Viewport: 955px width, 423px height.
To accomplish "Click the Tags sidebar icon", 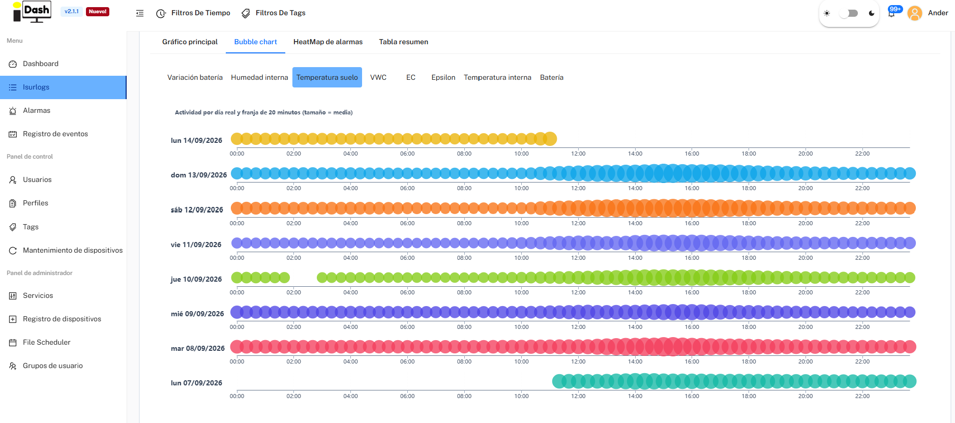I will (x=13, y=227).
